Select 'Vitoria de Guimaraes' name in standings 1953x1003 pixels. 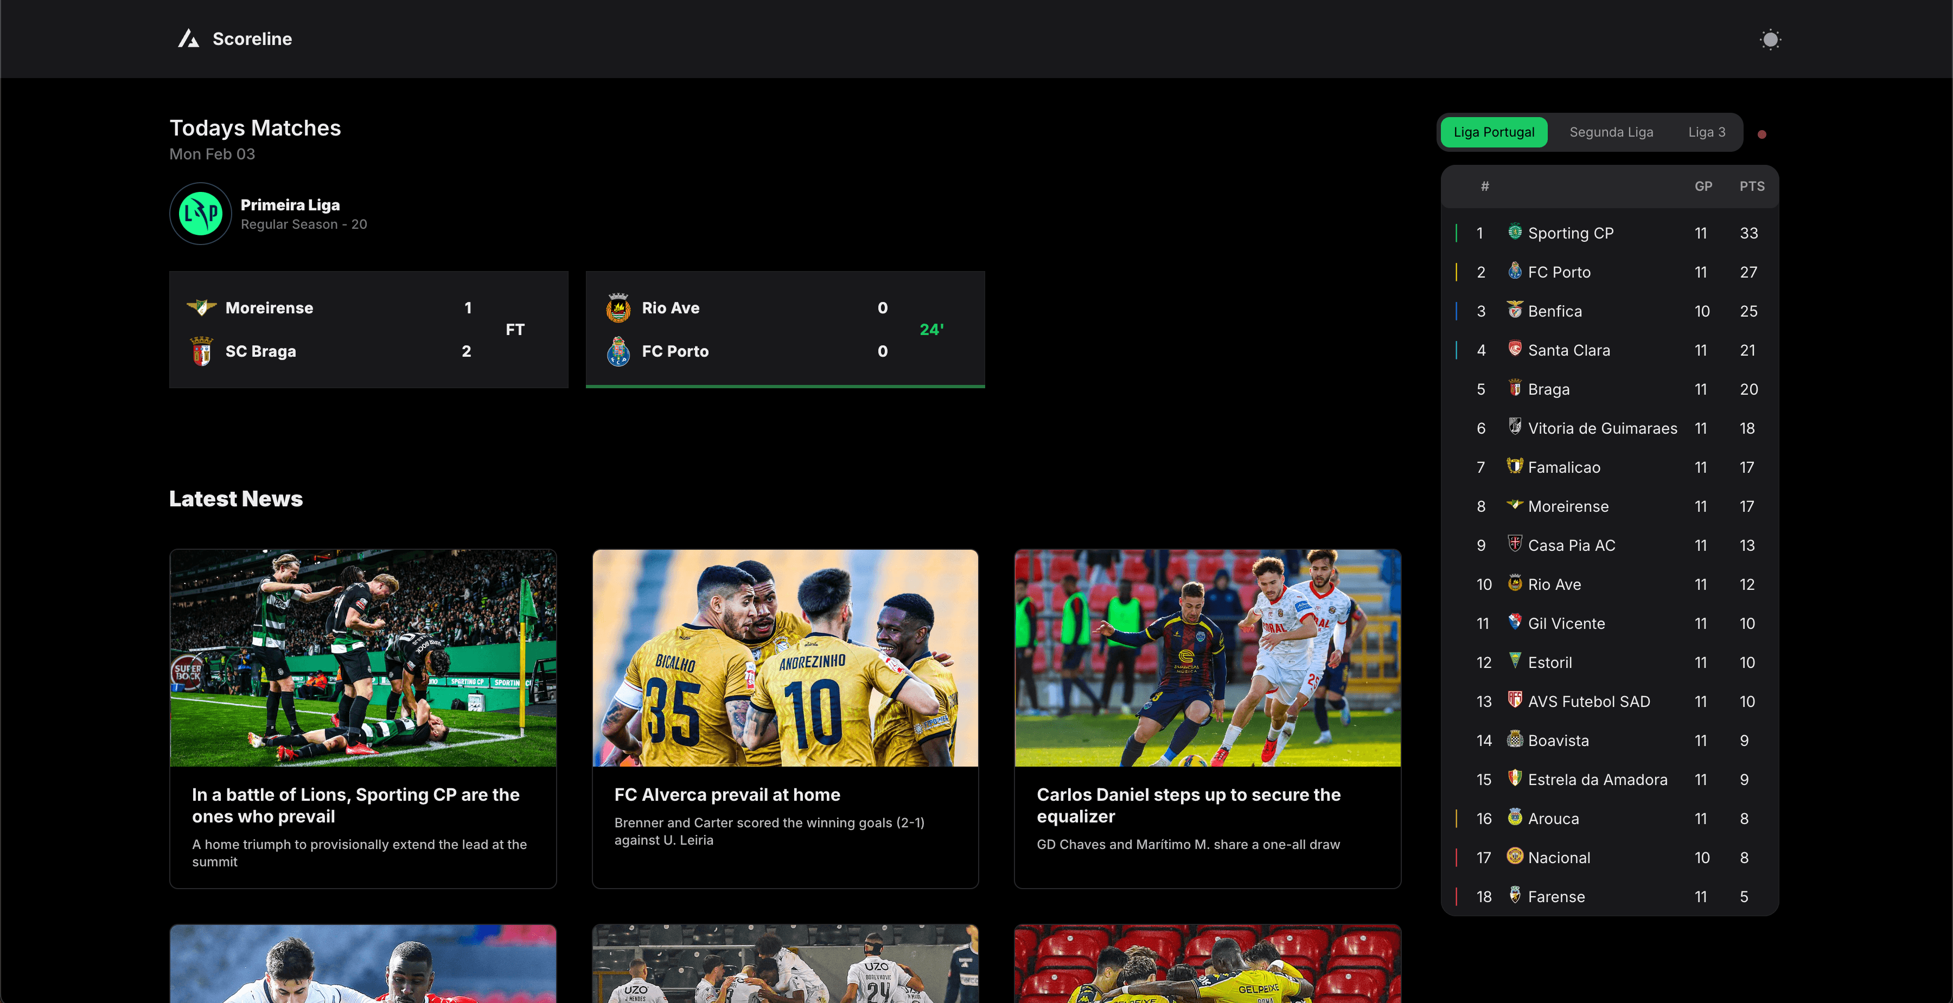pyautogui.click(x=1602, y=429)
